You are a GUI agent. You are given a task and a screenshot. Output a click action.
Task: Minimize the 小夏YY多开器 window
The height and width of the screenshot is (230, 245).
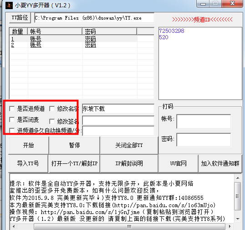tap(203, 4)
